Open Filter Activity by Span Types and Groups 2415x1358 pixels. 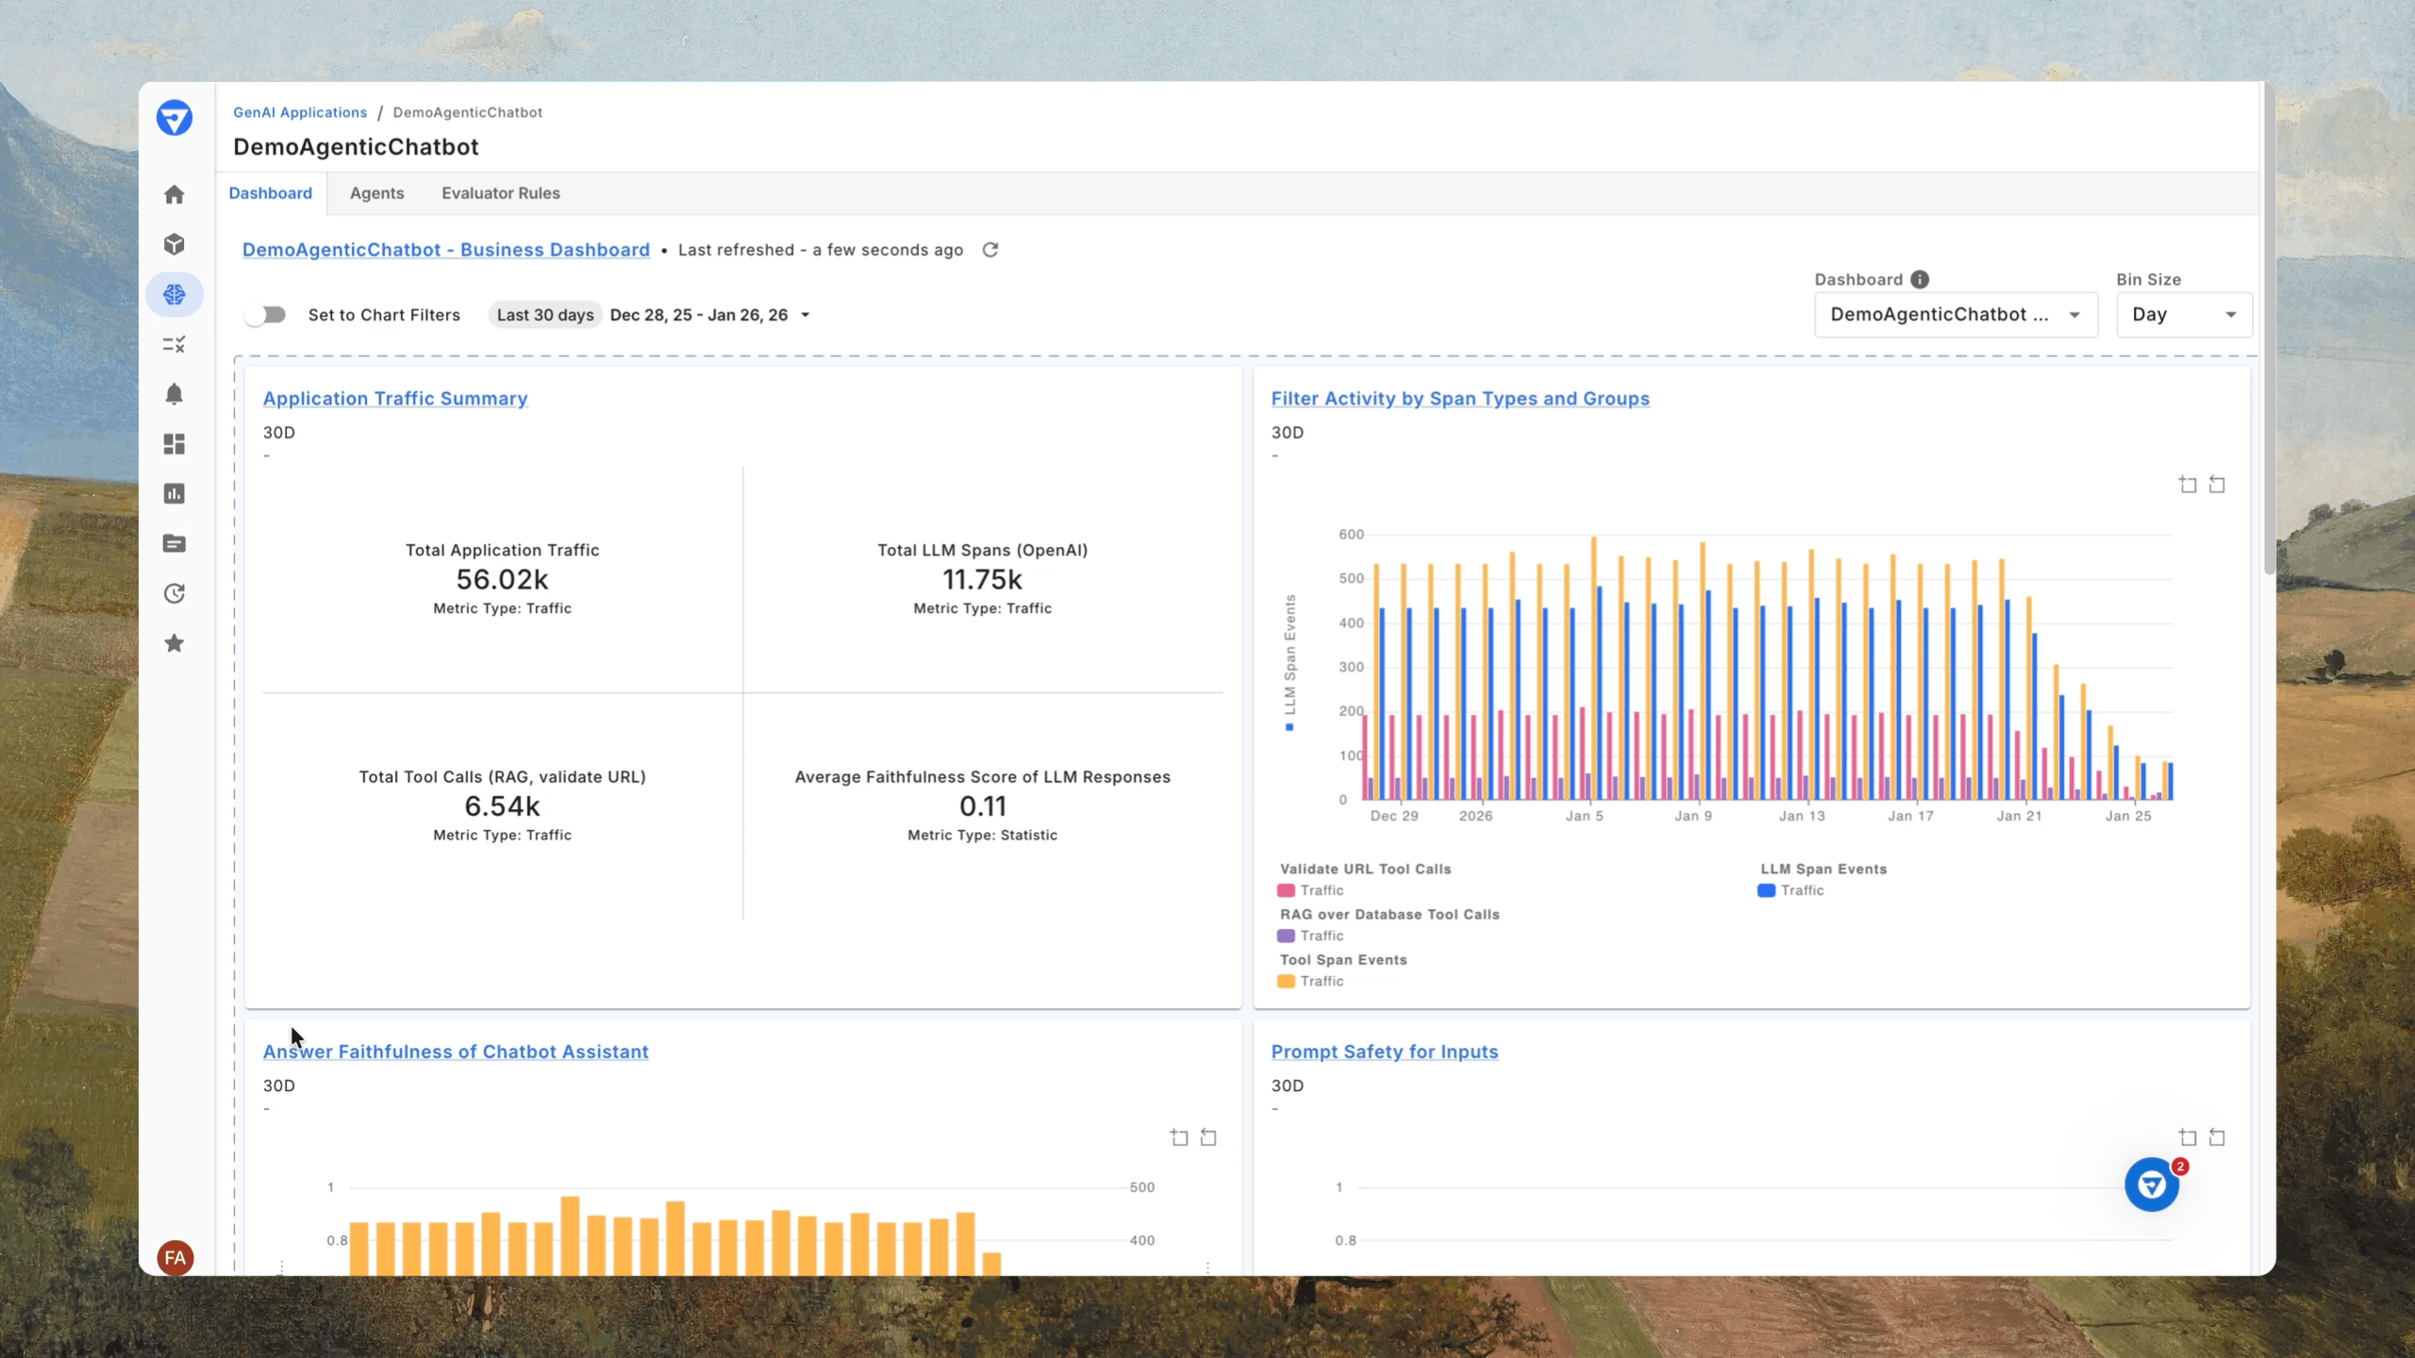coord(1460,399)
